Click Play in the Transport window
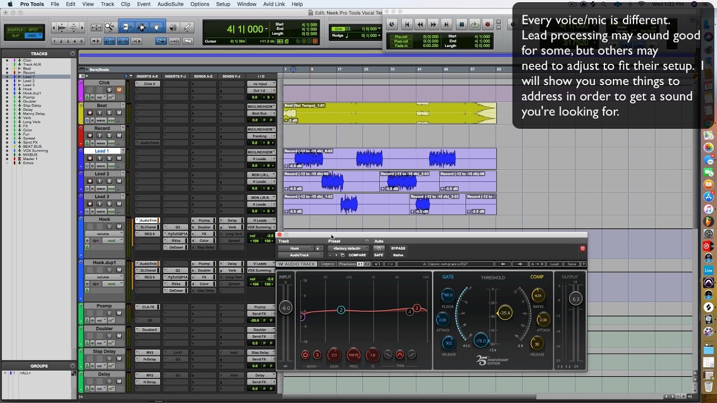 point(474,24)
